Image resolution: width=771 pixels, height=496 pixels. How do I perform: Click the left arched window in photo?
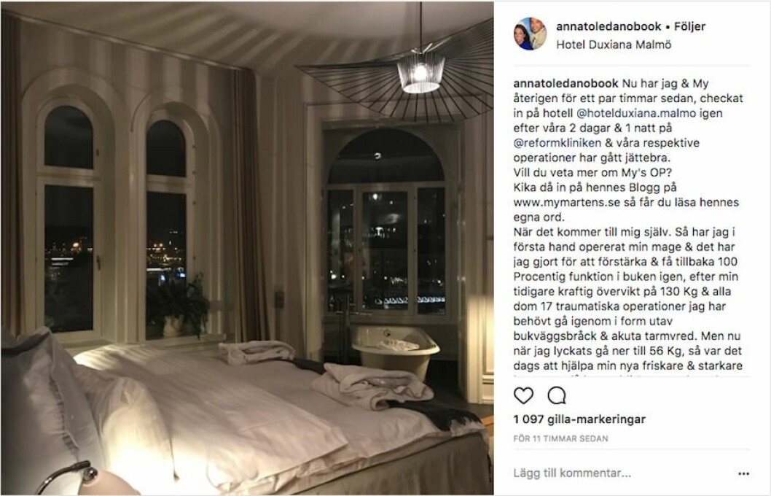(x=69, y=217)
